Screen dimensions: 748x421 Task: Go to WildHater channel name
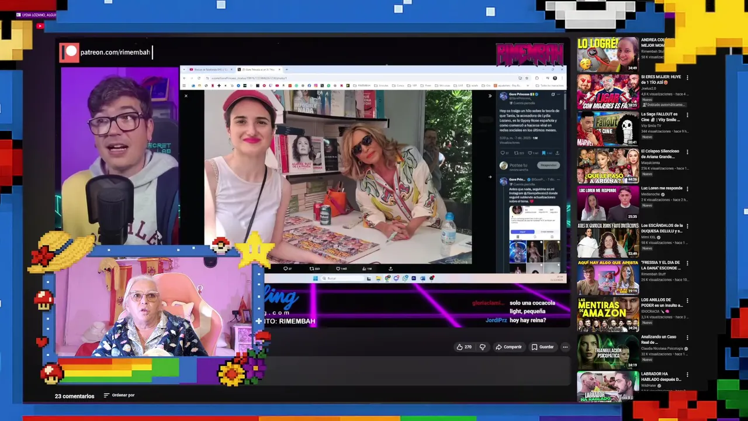[x=650, y=385]
